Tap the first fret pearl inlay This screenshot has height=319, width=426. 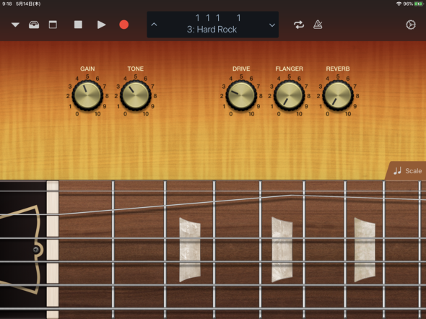coord(190,250)
